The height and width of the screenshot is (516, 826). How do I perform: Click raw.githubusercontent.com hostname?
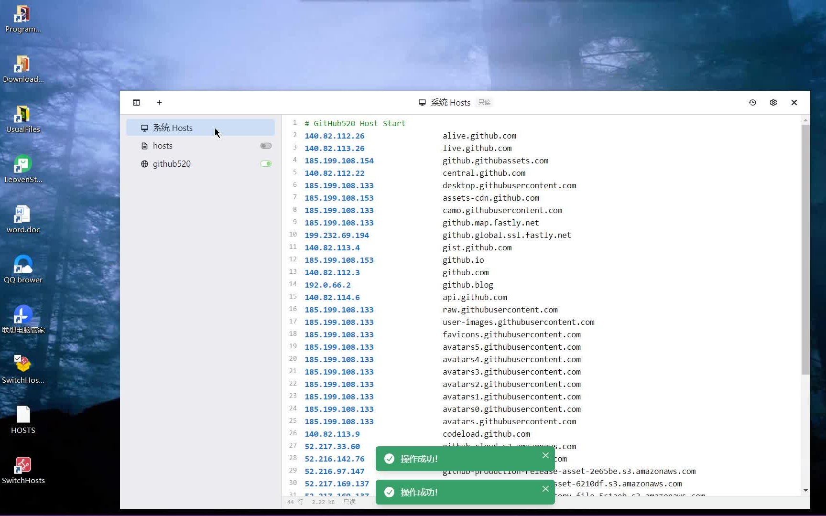(x=500, y=310)
